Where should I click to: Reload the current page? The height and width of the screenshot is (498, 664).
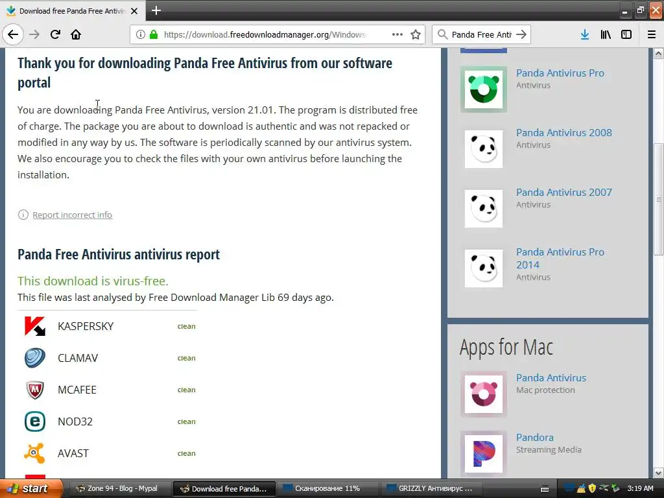[55, 34]
